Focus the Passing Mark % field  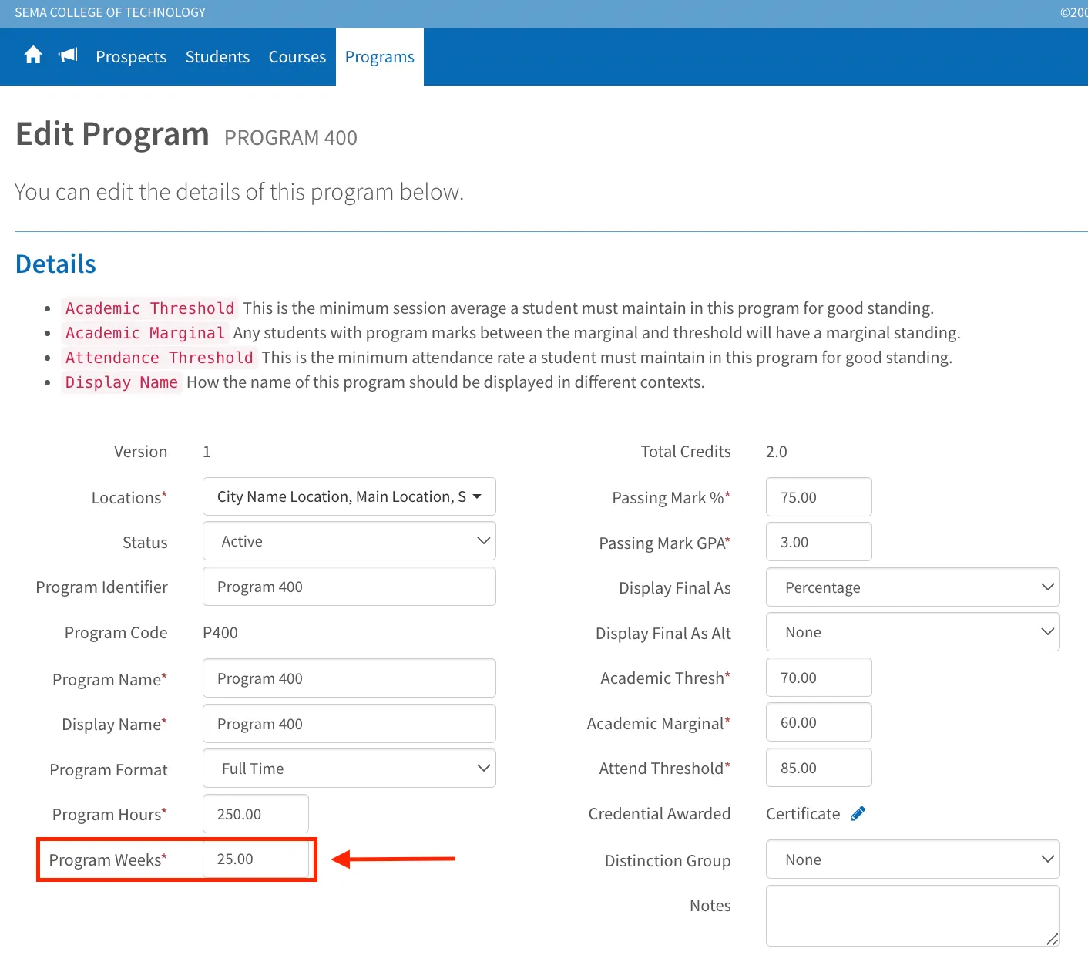tap(819, 497)
